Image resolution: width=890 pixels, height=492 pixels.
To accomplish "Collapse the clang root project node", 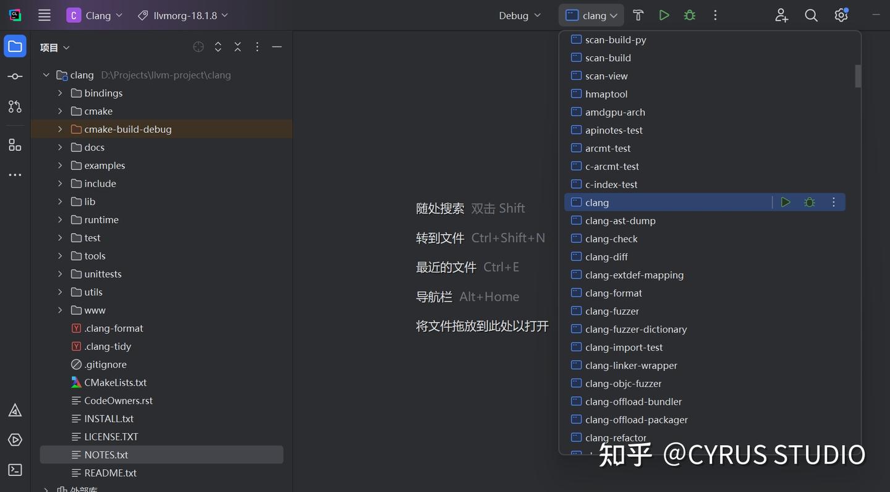I will 45,75.
